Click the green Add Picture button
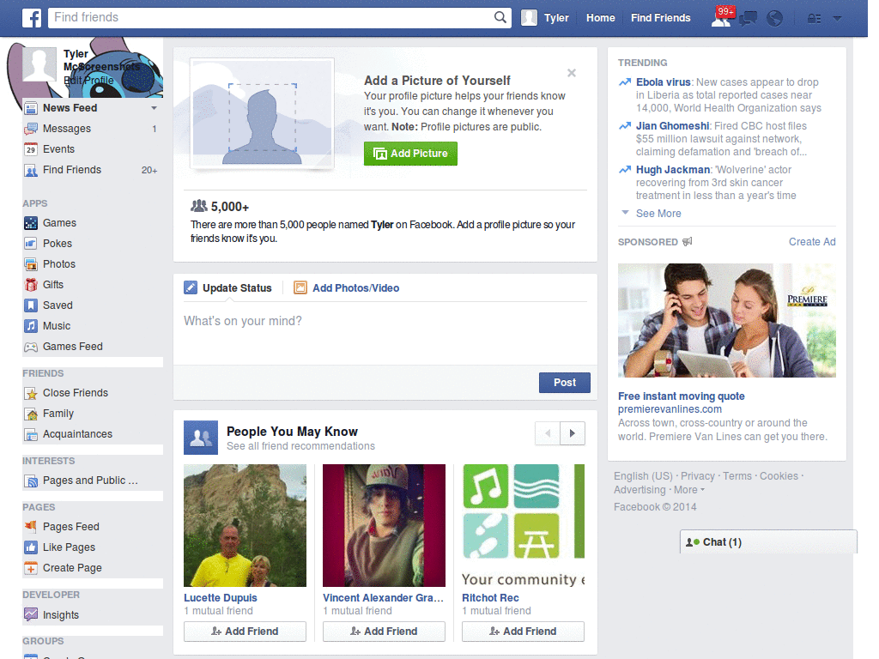The image size is (879, 659). [410, 154]
